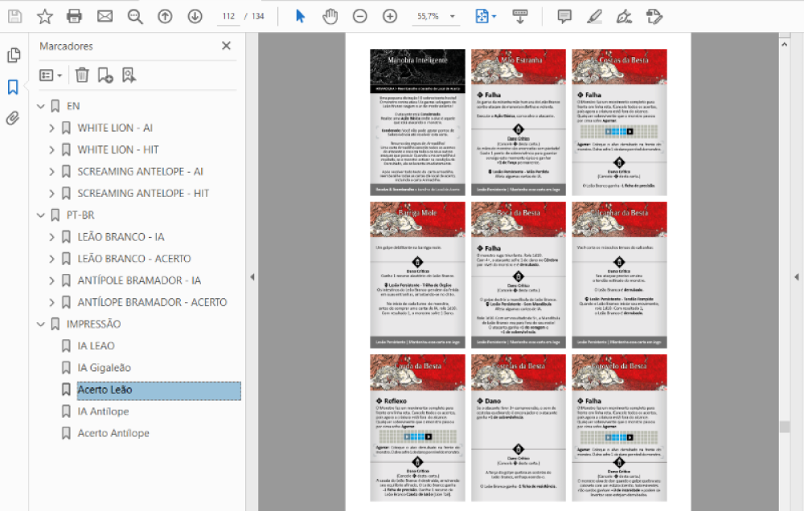Close the Marcadores panel
804x511 pixels.
pos(226,46)
